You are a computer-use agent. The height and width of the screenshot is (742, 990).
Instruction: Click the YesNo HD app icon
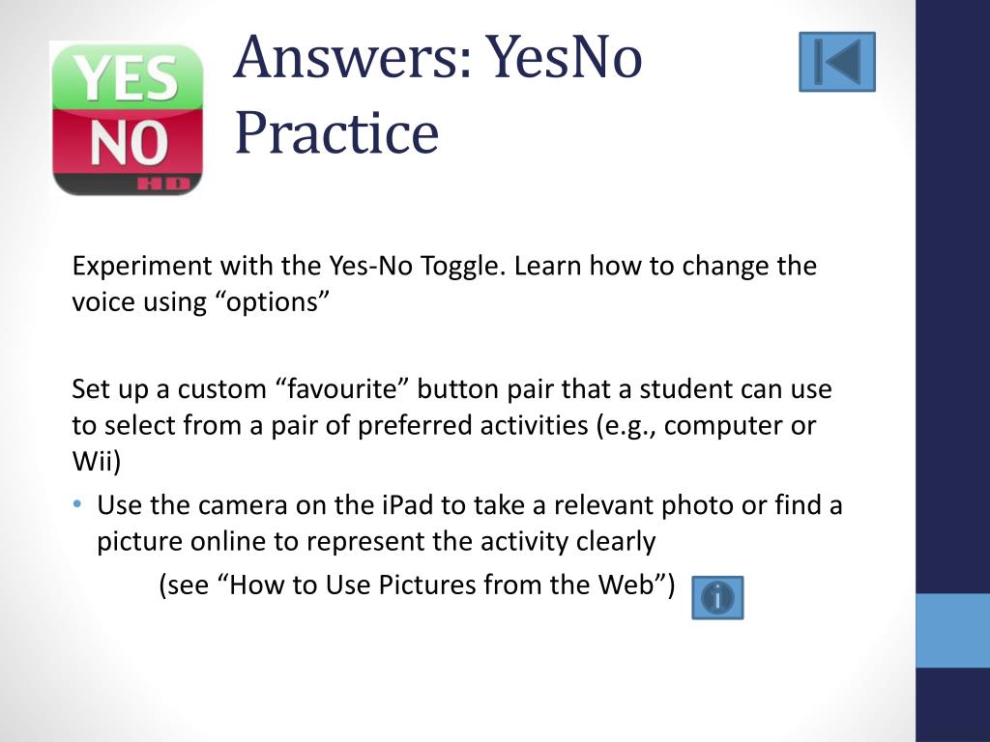tap(127, 118)
